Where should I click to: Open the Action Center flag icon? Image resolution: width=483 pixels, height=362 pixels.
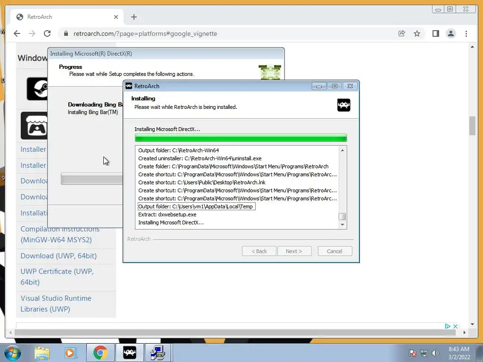413,353
